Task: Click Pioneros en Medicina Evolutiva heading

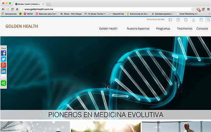Action: tap(106, 115)
